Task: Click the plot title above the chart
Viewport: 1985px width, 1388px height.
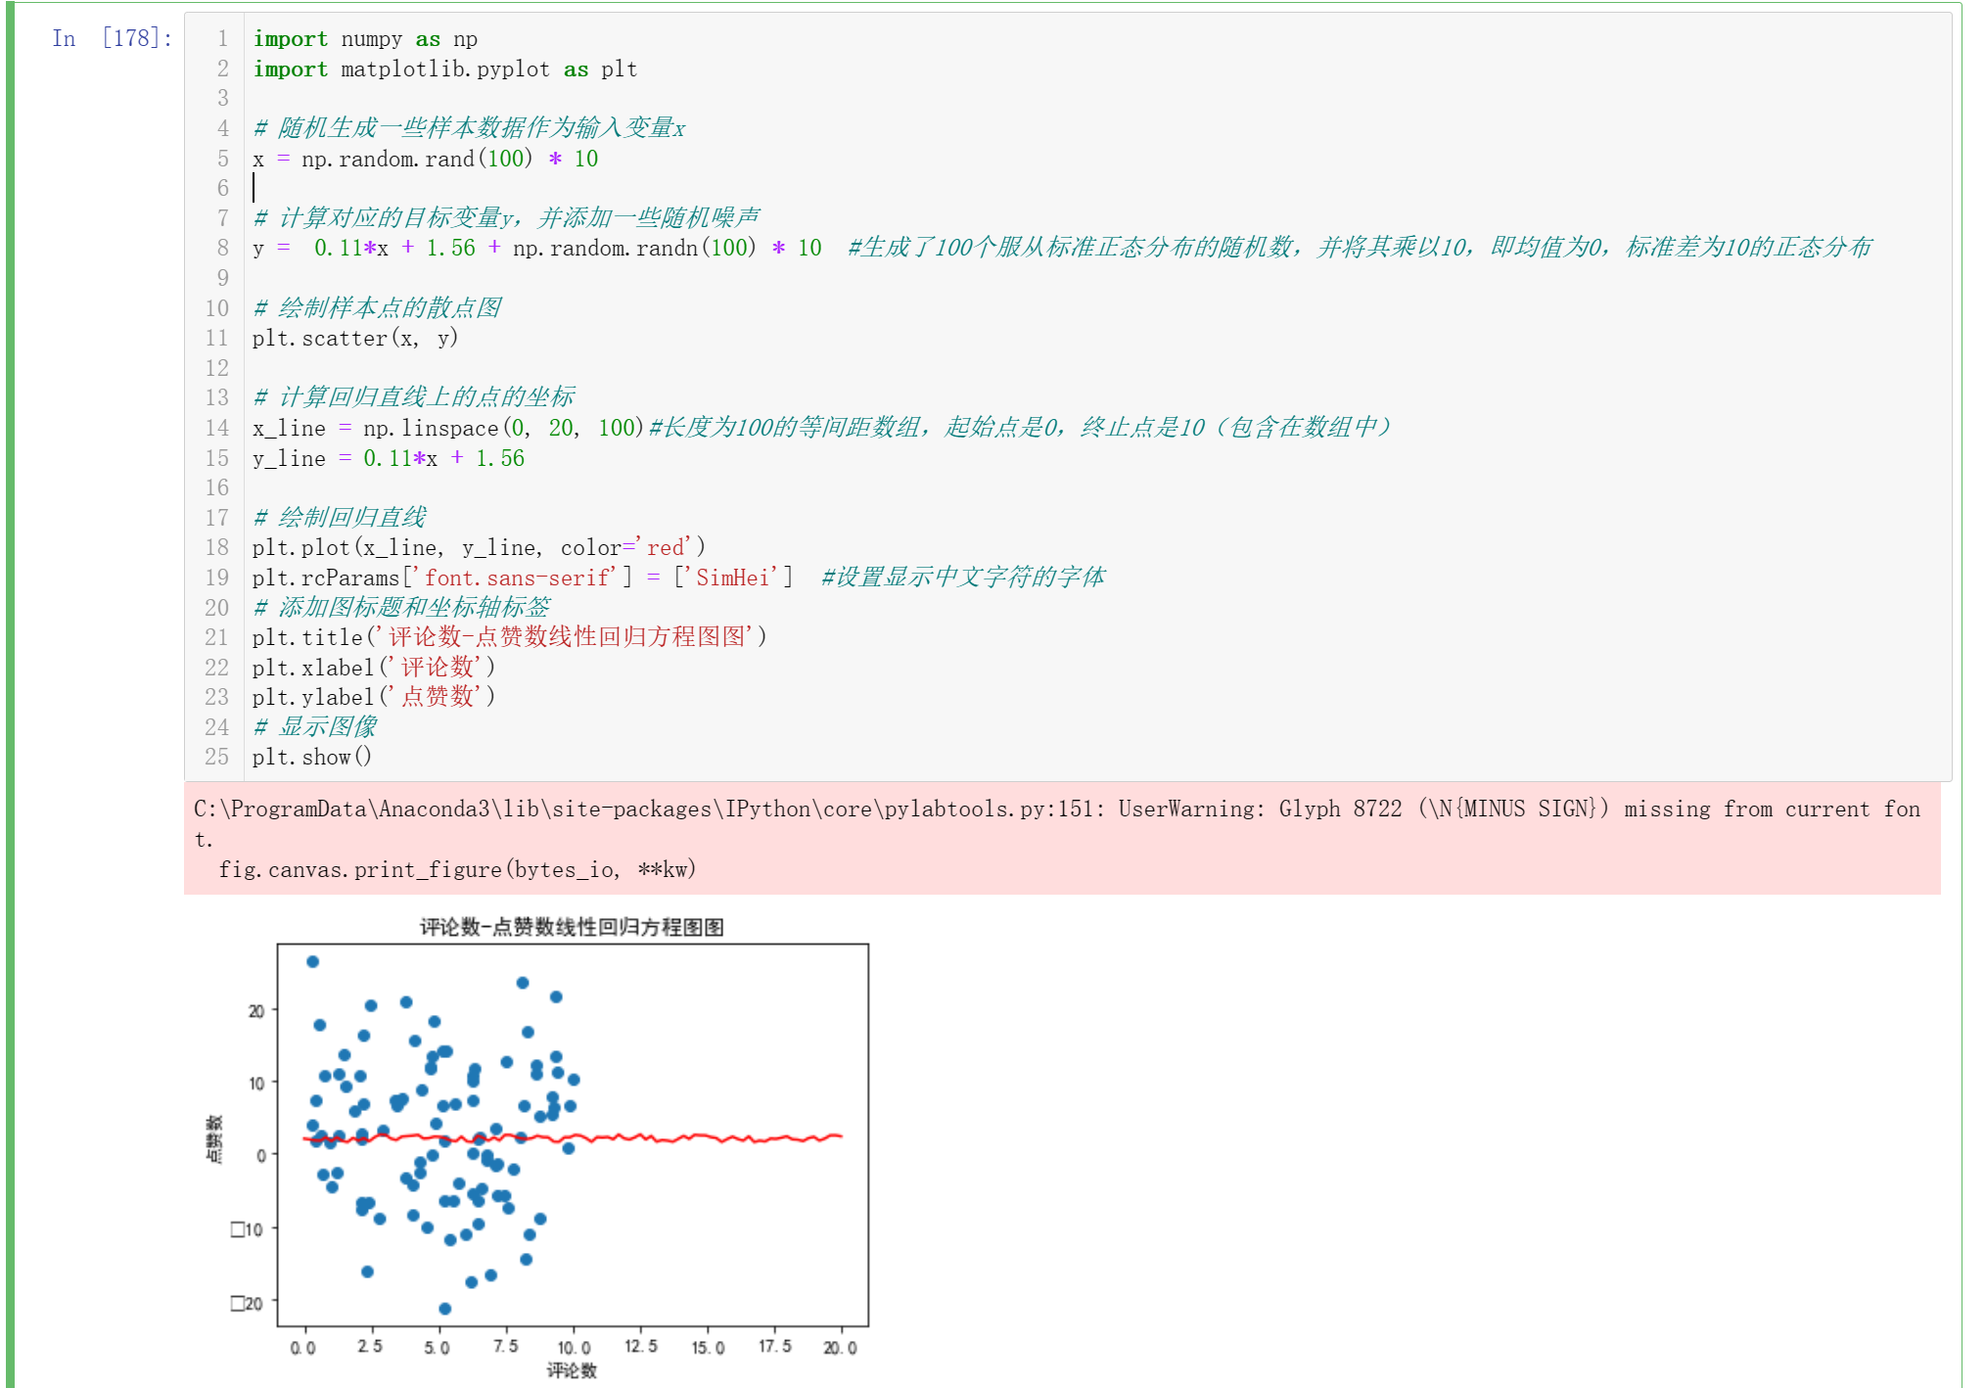Action: tap(572, 927)
